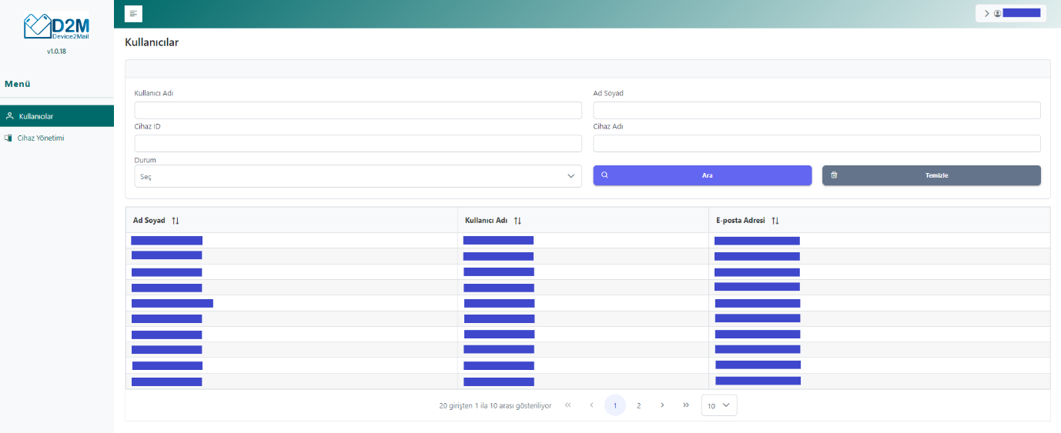Click the Temizle clear button
This screenshot has height=433, width=1061.
(931, 175)
